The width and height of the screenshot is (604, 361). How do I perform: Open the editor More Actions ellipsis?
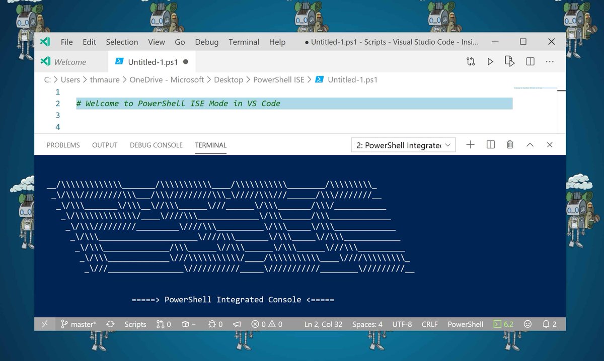click(x=550, y=62)
